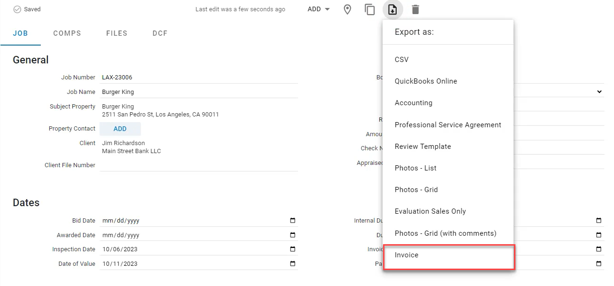Choose QuickBooks Online export
The width and height of the screenshot is (614, 286).
point(426,81)
